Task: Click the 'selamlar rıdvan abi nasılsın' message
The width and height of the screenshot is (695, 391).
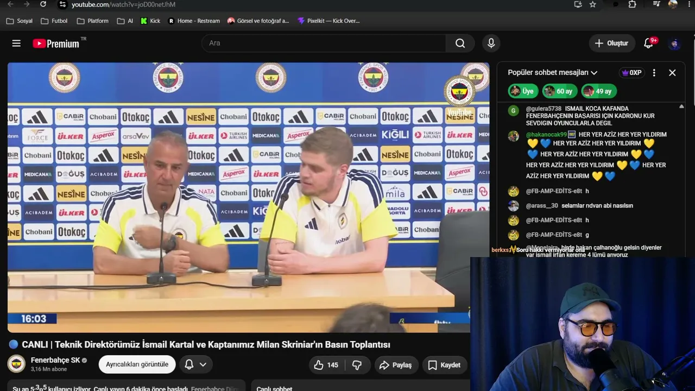Action: click(x=597, y=206)
